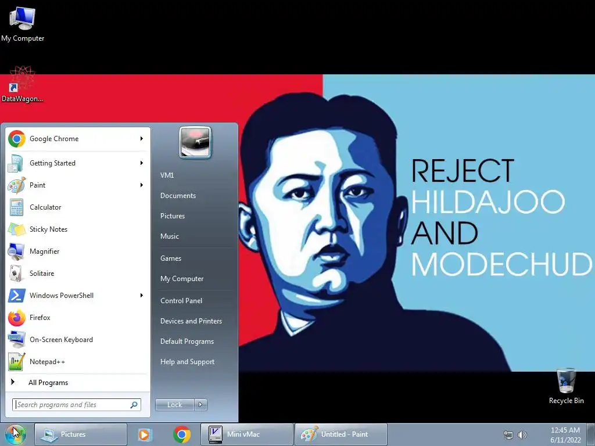This screenshot has height=446, width=595.
Task: Click the taskbar clock and date
Action: point(565,435)
